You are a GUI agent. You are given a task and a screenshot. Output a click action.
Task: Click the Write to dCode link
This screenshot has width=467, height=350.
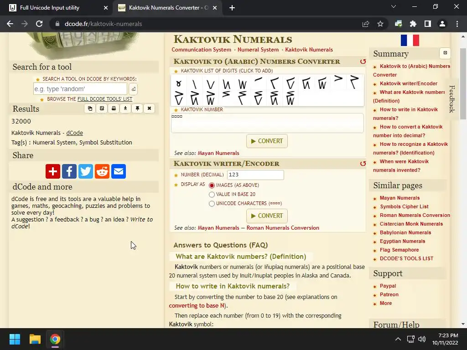pos(82,222)
